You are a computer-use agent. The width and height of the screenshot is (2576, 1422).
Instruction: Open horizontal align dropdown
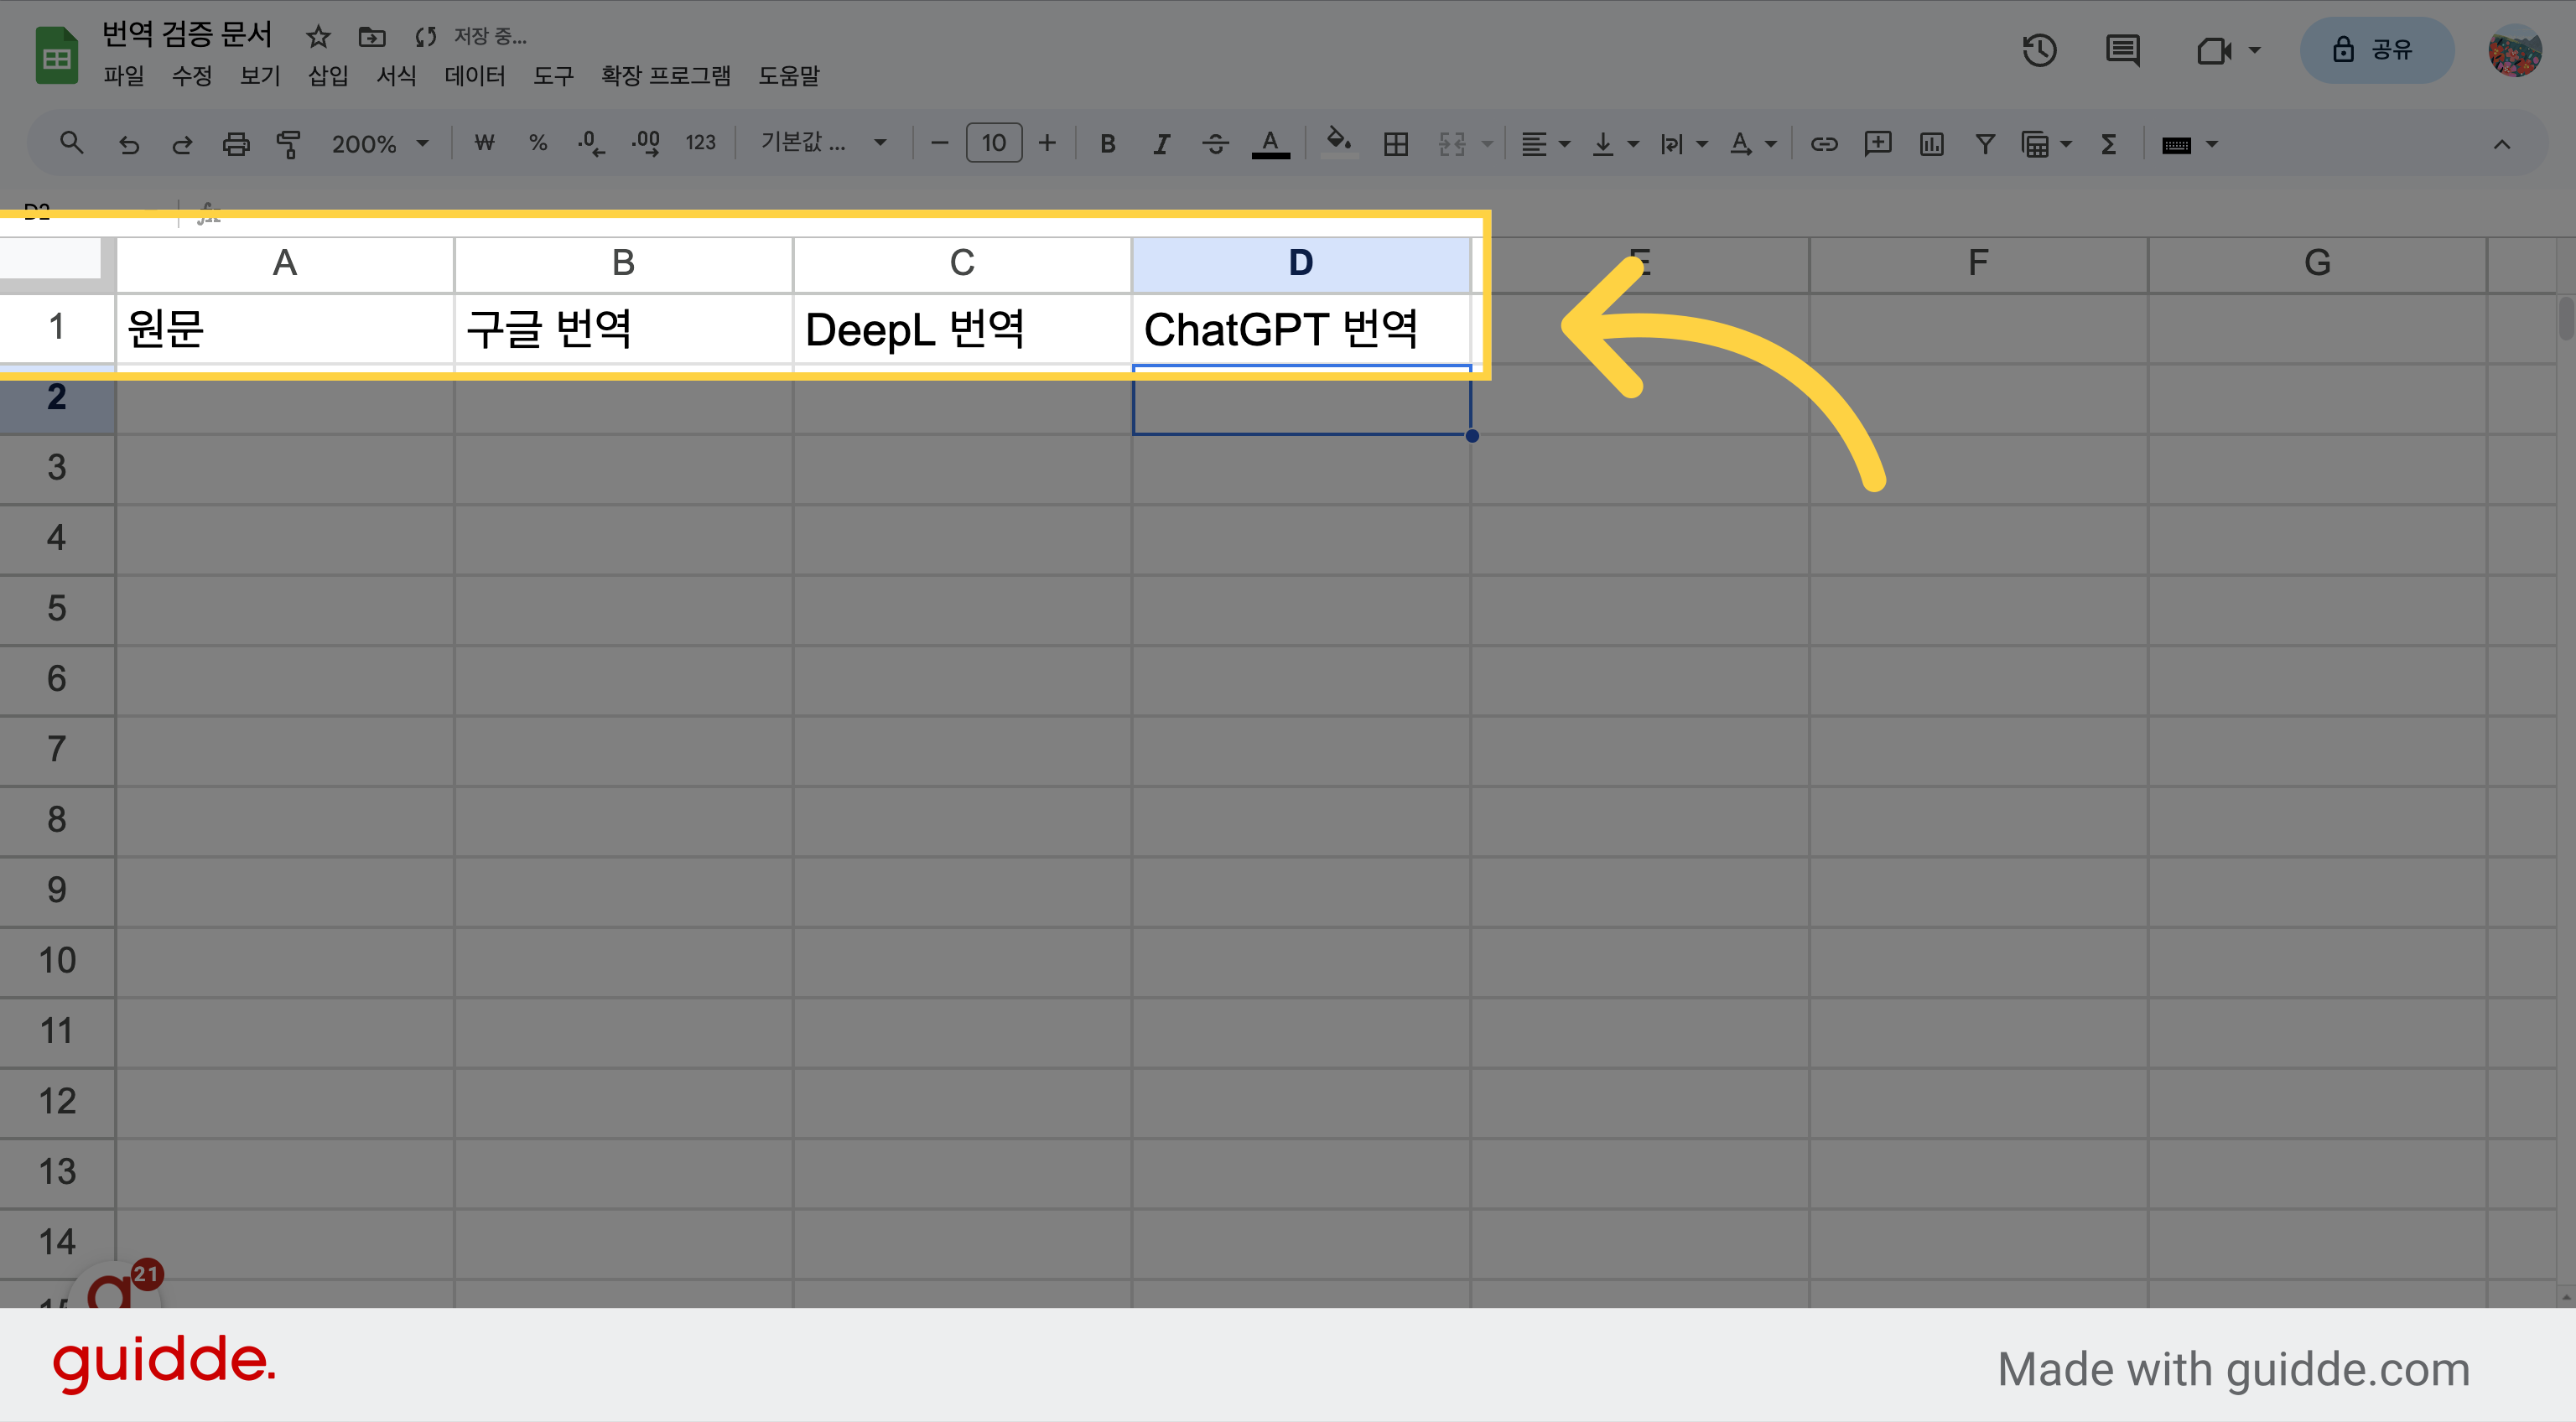[1545, 144]
